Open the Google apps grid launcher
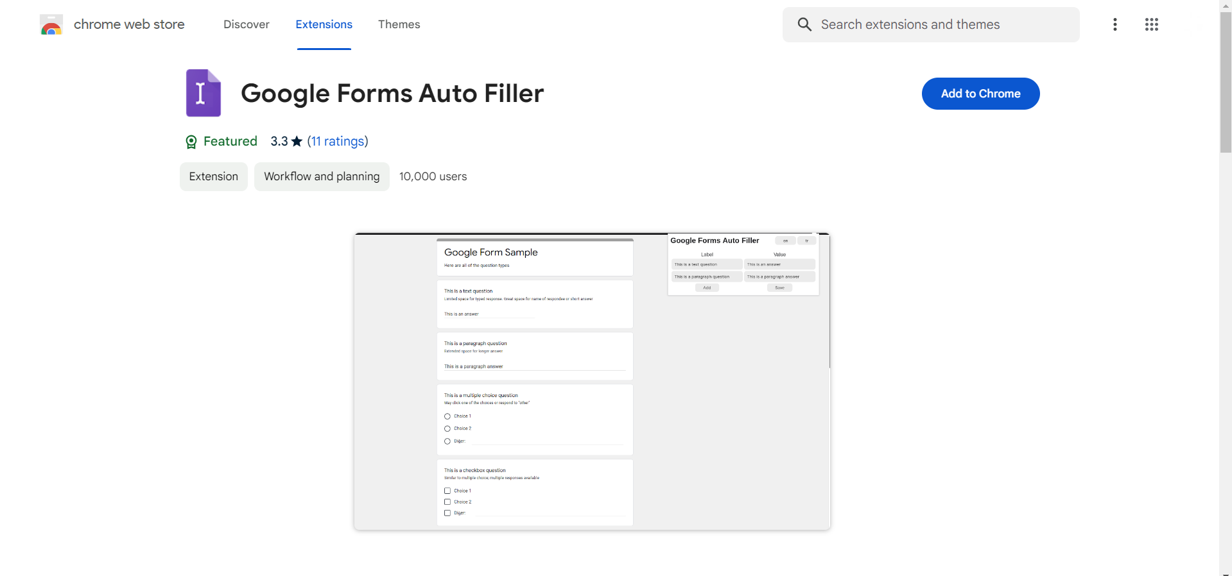Screen dimensions: 1232x576 (1152, 24)
